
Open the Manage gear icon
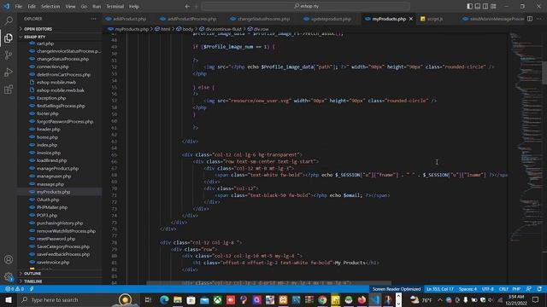click(x=9, y=276)
